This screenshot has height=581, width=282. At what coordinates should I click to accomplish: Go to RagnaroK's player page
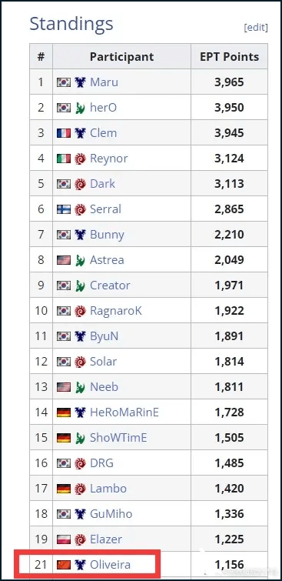click(x=116, y=311)
